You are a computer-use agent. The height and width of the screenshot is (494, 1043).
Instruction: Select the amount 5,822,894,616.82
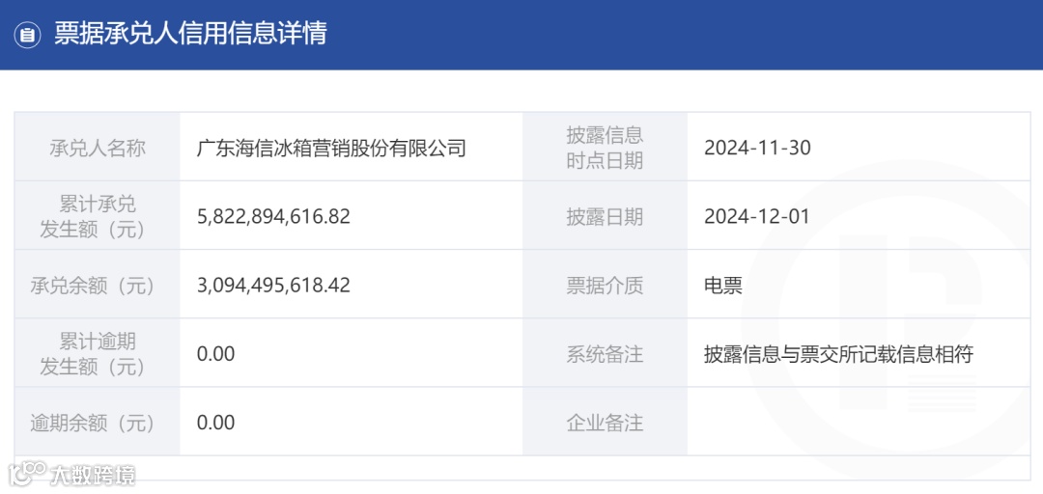pyautogui.click(x=273, y=217)
